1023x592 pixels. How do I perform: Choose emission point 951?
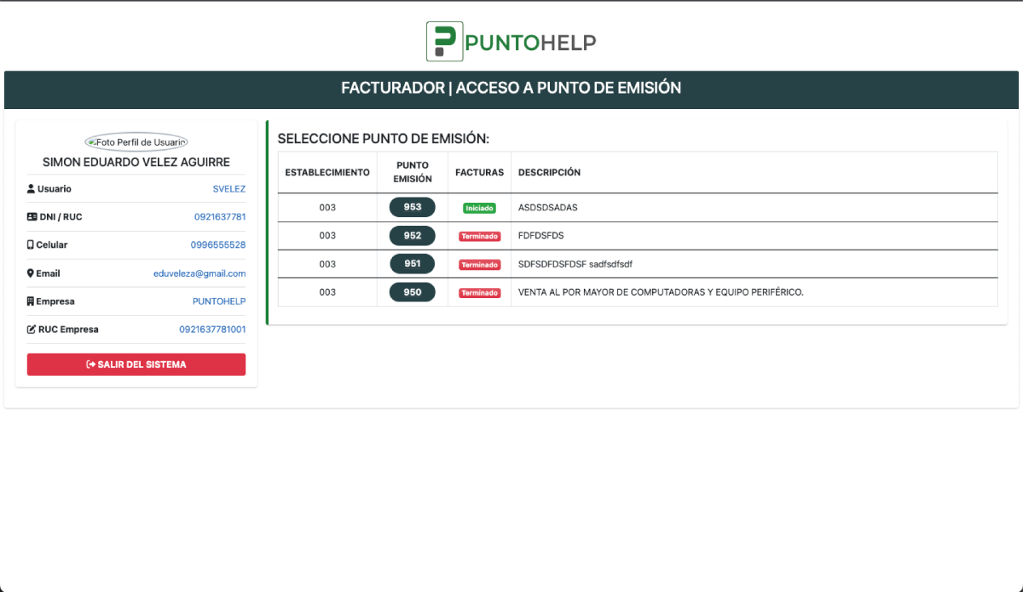click(x=413, y=264)
